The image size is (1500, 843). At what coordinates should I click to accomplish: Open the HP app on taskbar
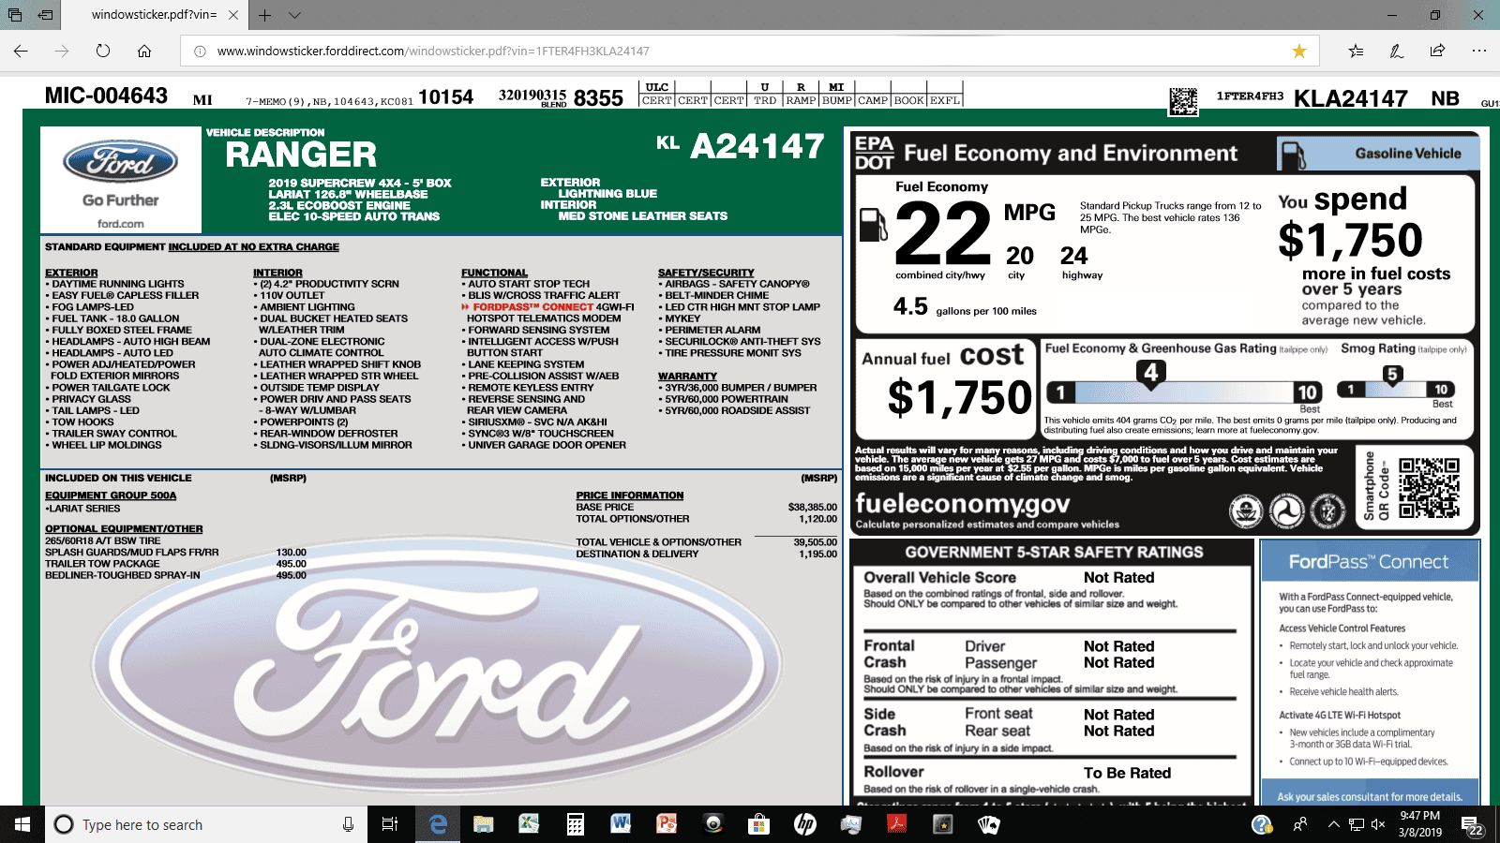tap(804, 824)
